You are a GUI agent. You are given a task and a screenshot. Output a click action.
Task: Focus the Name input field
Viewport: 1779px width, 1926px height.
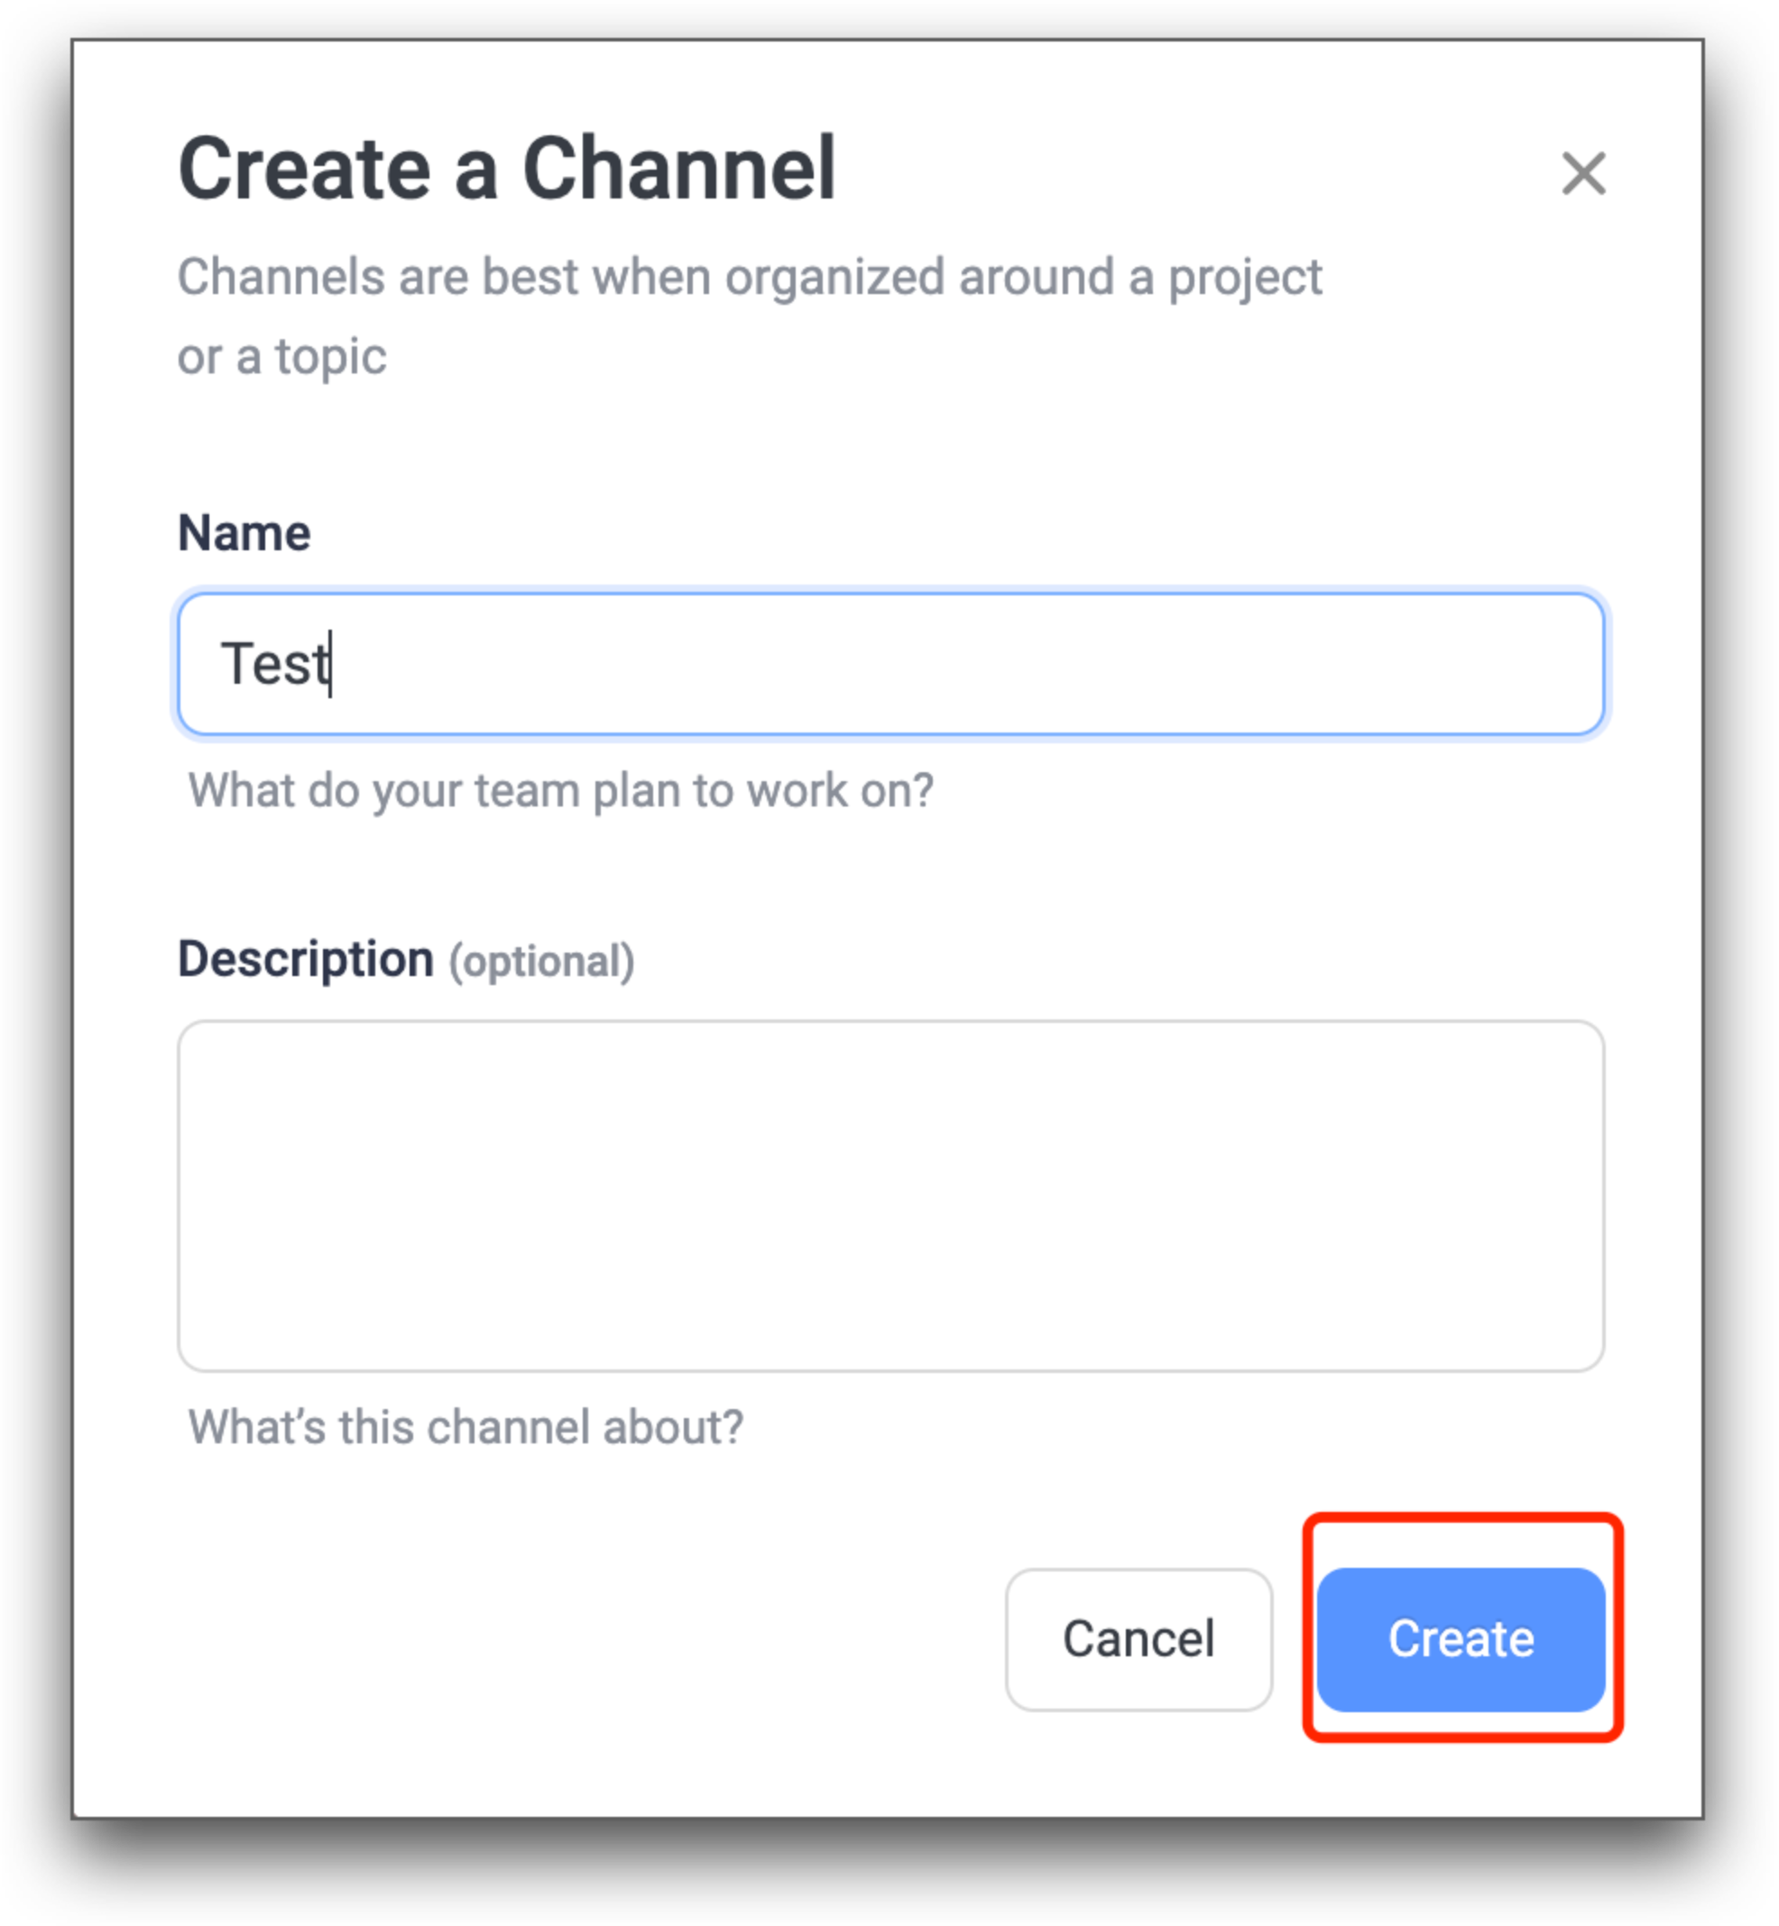890,663
